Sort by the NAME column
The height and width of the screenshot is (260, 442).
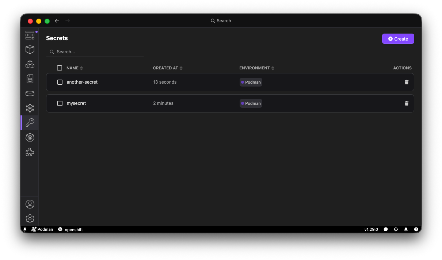coord(75,68)
